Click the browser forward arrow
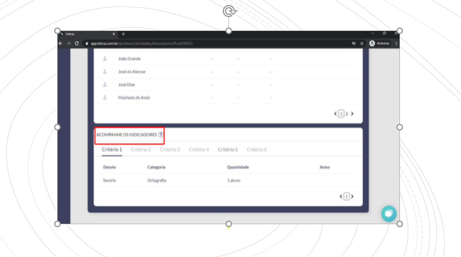Screen dimensions: 461x257 coord(68,43)
